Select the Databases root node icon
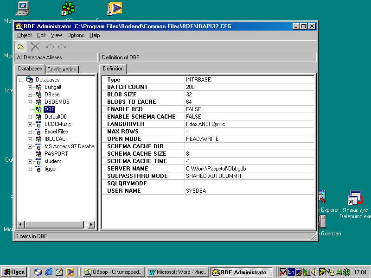 [30, 80]
